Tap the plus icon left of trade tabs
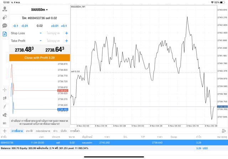 (4, 131)
